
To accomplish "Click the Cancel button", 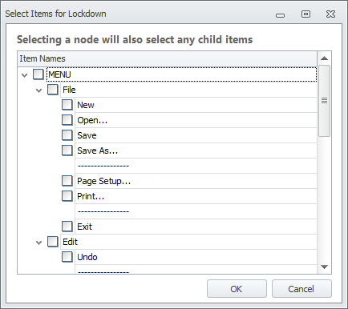I will (x=301, y=289).
